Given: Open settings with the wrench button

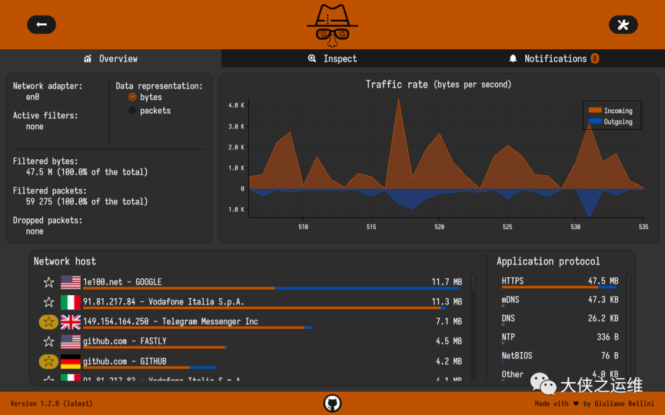Looking at the screenshot, I should pos(623,25).
